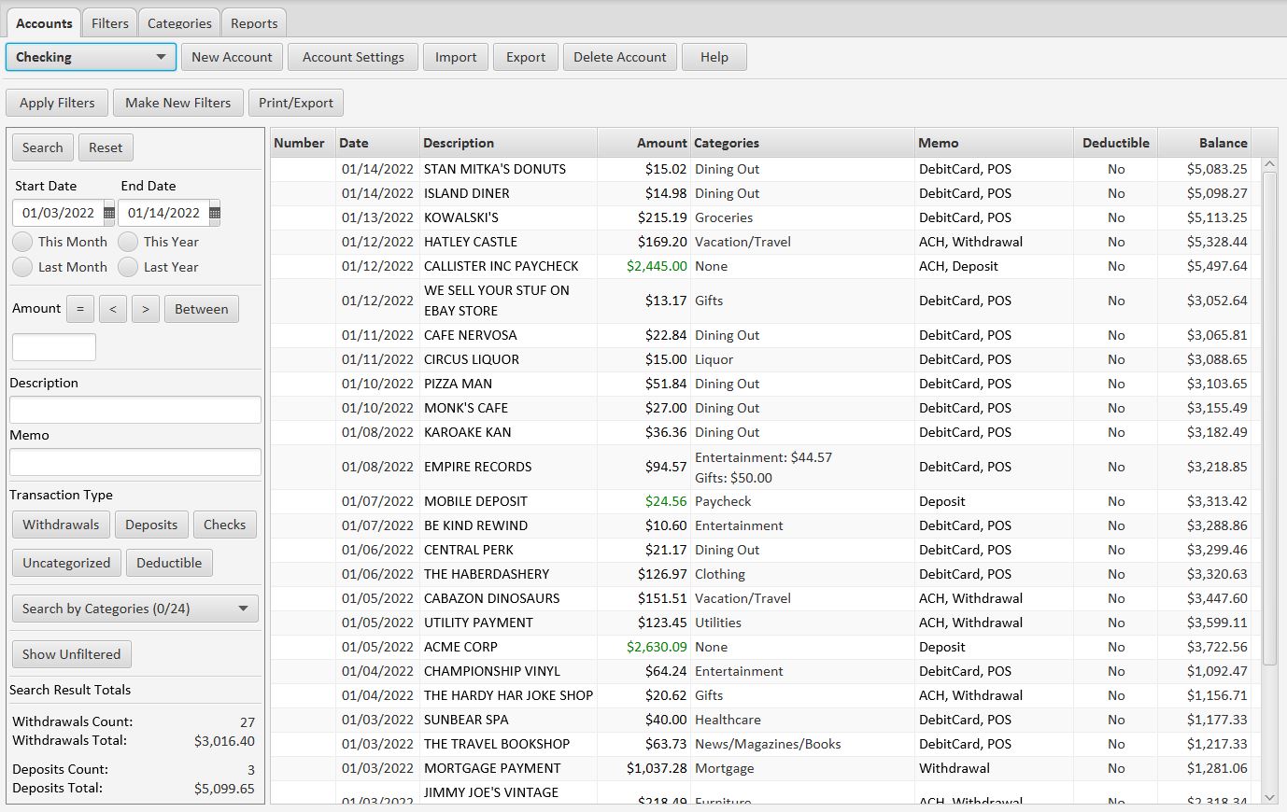Viewport: 1287px width, 812px height.
Task: Toggle the Deposits transaction type filter
Action: click(x=151, y=525)
